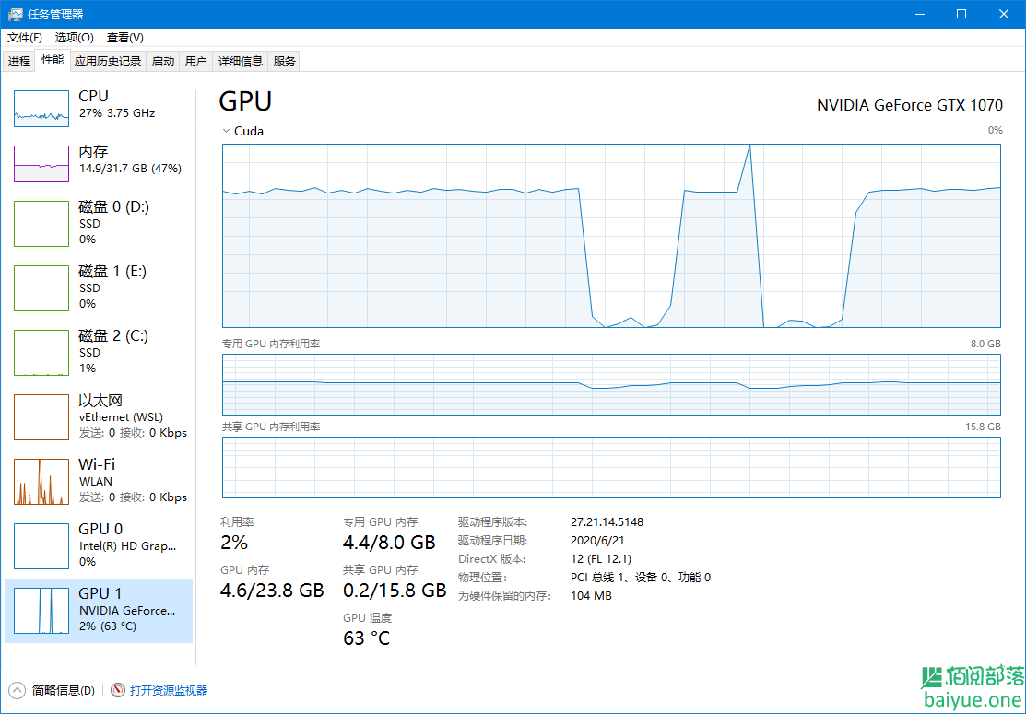This screenshot has height=714, width=1026.
Task: Click the DirectX value 12 (FL 12.1)
Action: pos(601,559)
